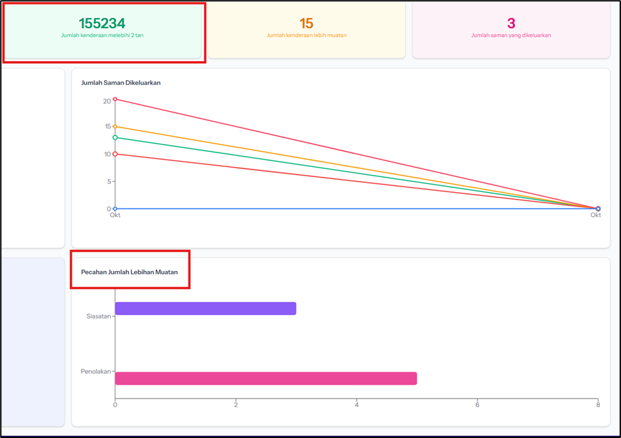The height and width of the screenshot is (438, 621).
Task: Click the left Okt label on line chart
Action: 115,216
